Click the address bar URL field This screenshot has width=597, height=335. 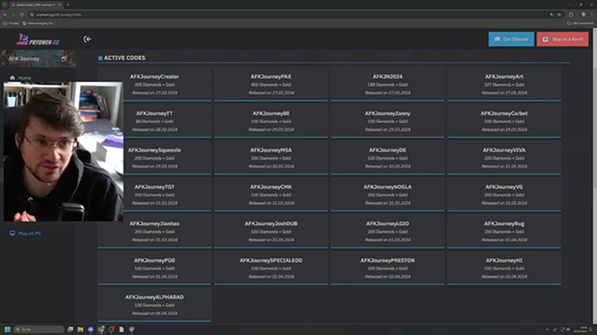pyautogui.click(x=289, y=15)
